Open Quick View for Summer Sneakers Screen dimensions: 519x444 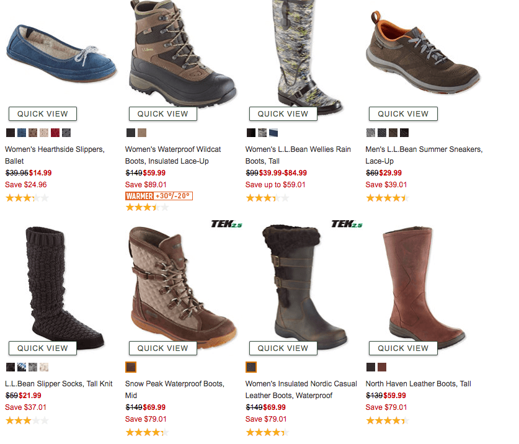pos(403,114)
